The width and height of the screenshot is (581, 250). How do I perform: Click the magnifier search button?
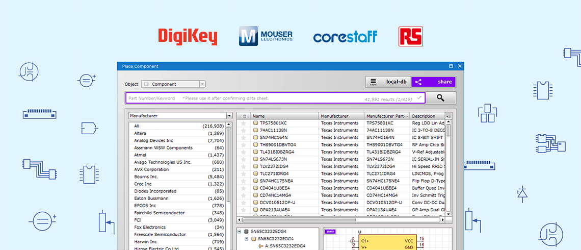tap(440, 98)
